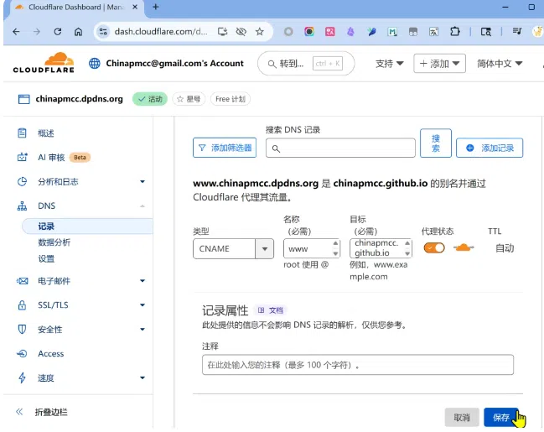Toggle the 代理状态 proxy switch
544x432 pixels.
[x=434, y=248]
